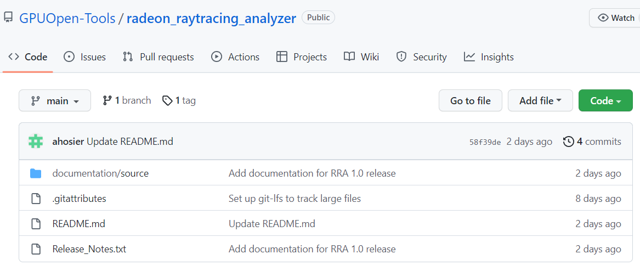Open the Add file dropdown

pos(540,100)
